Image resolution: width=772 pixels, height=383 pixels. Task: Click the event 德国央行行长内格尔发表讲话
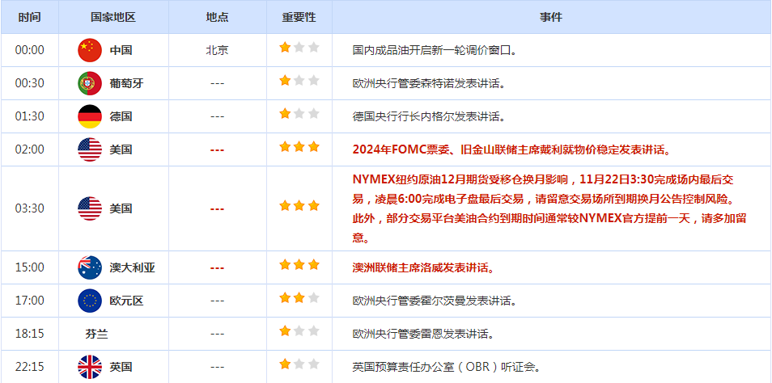(x=430, y=116)
